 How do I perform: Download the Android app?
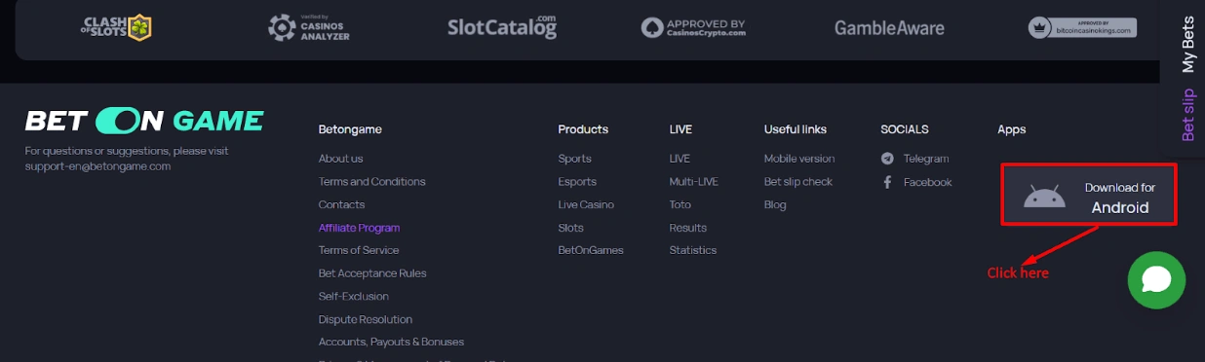[x=1089, y=197]
